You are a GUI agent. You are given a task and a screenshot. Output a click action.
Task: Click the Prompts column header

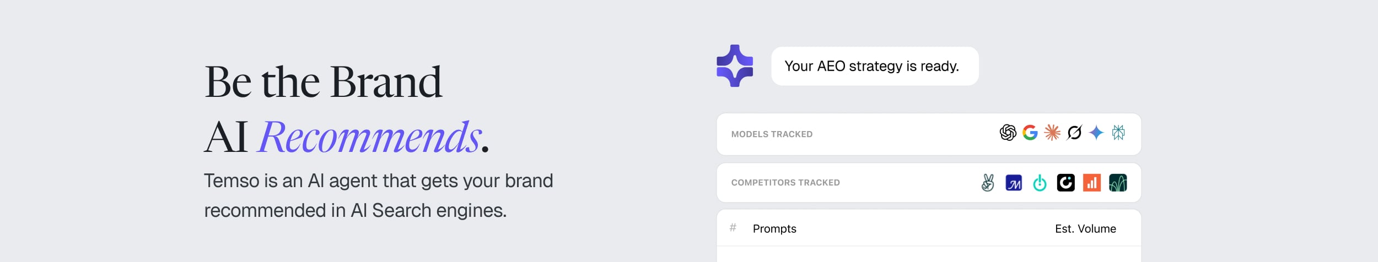[774, 228]
